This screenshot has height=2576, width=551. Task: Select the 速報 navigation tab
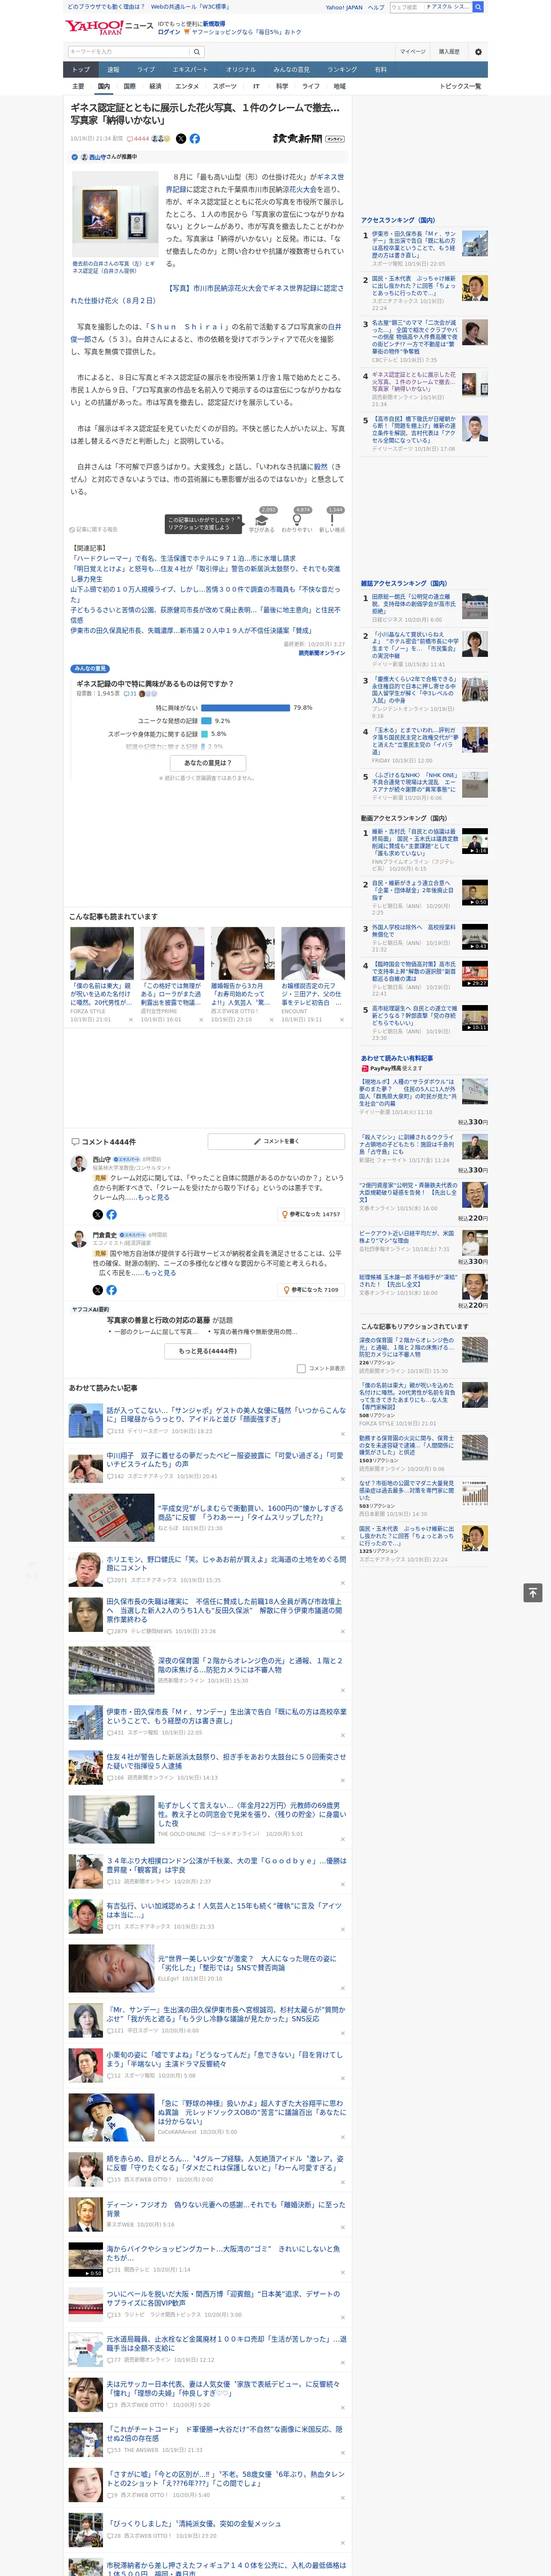click(x=113, y=70)
